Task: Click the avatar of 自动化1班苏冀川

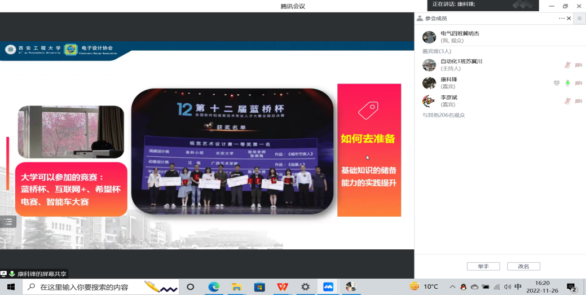Action: (429, 65)
